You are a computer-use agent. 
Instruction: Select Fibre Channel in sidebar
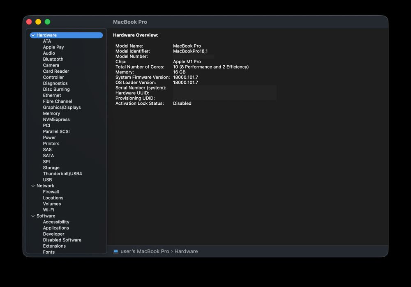58,101
